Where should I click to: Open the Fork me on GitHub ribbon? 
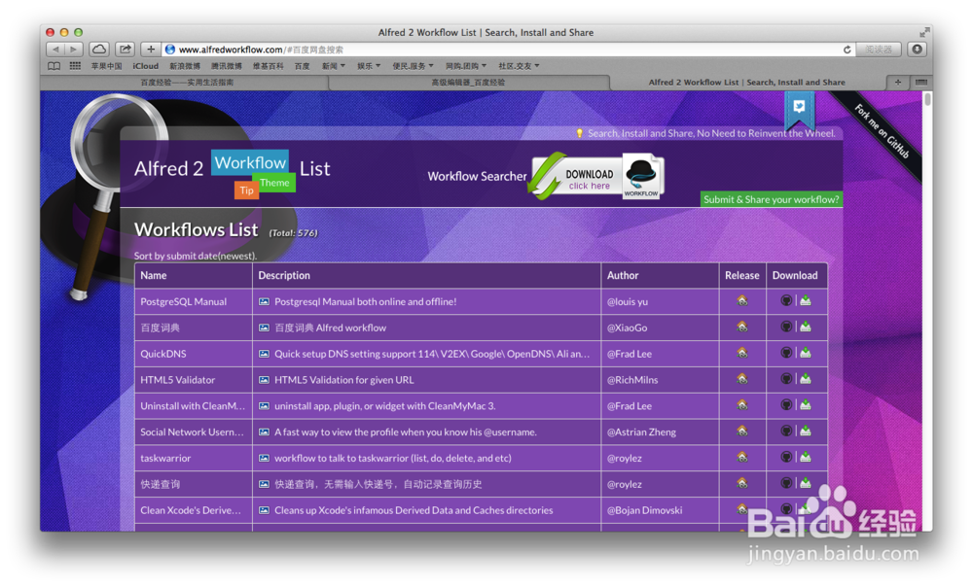pos(882,131)
